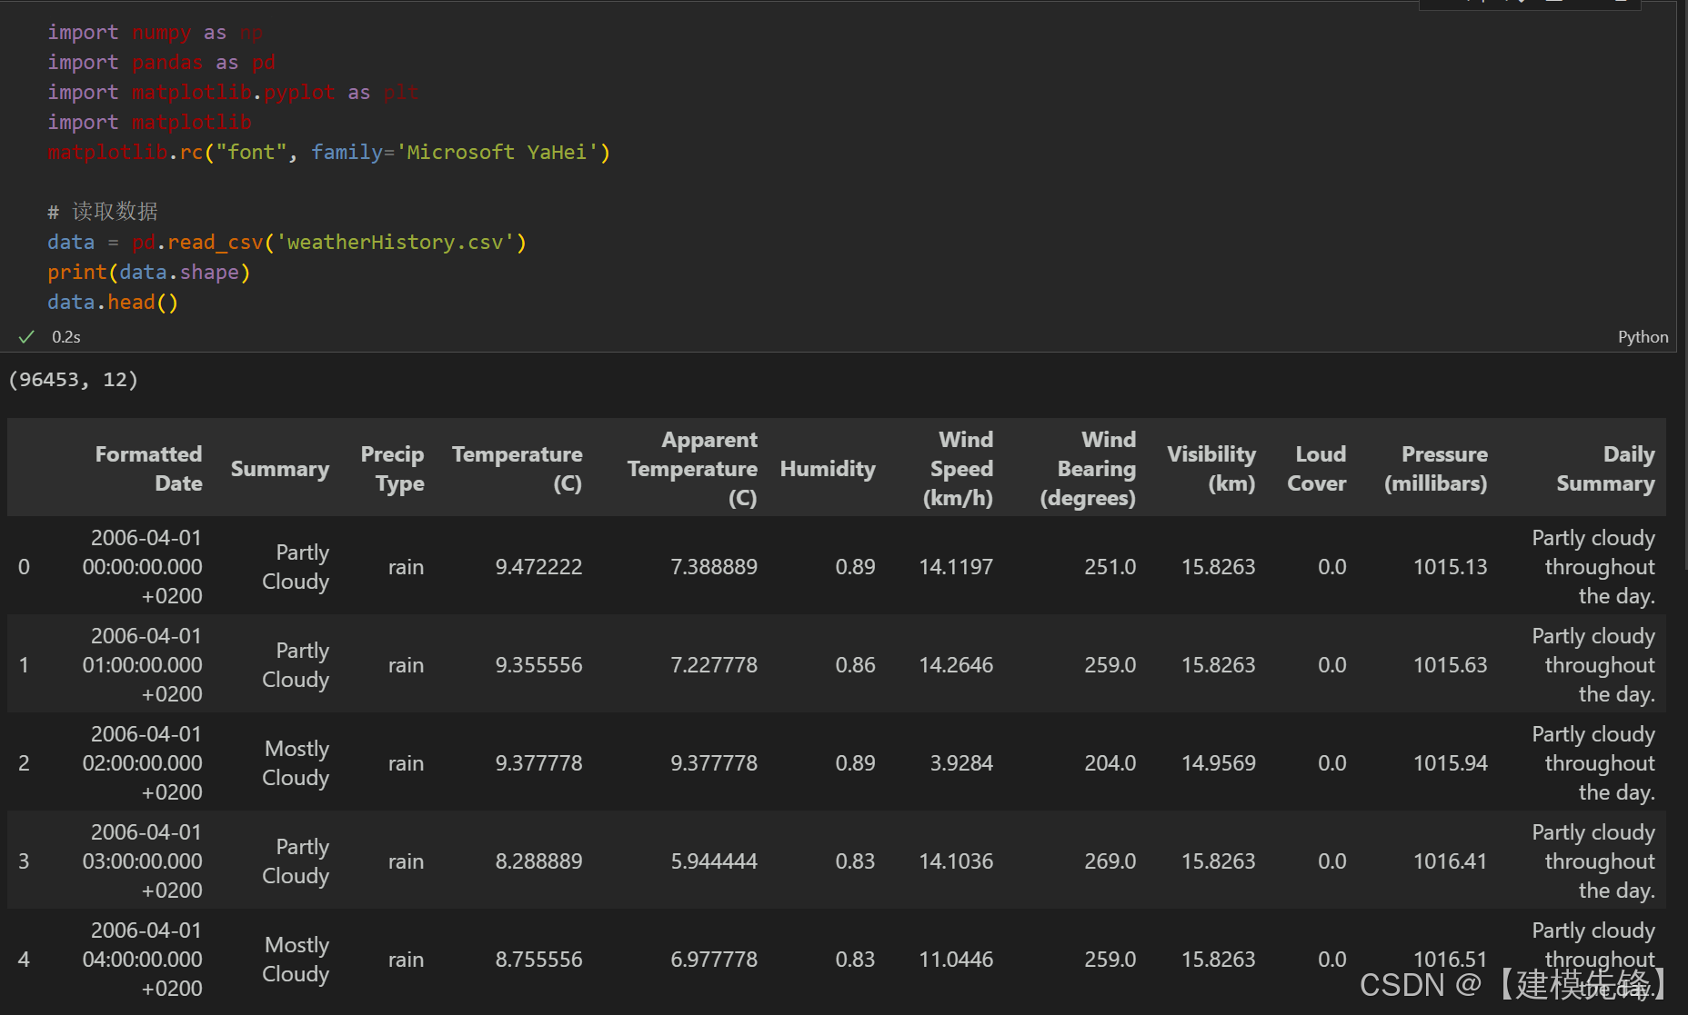1688x1015 pixels.
Task: Click temperature value 8.755556
Action: coord(538,960)
